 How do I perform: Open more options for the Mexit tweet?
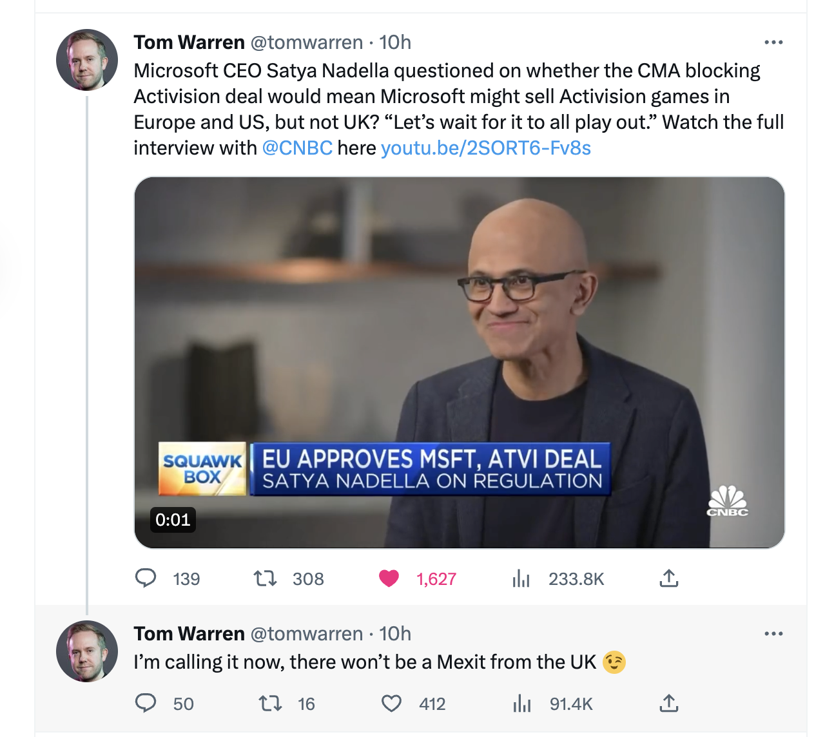[x=773, y=634]
